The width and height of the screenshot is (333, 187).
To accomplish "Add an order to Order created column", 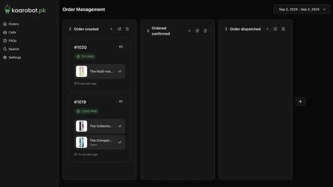I will coord(111,29).
